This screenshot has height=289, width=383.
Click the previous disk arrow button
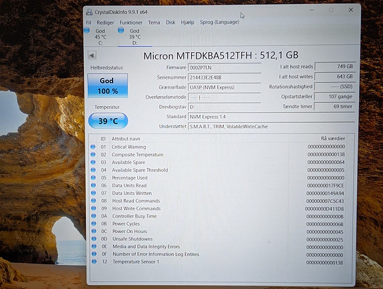click(x=92, y=55)
